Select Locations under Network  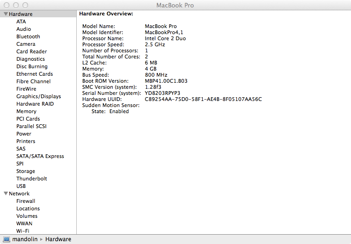pos(28,208)
